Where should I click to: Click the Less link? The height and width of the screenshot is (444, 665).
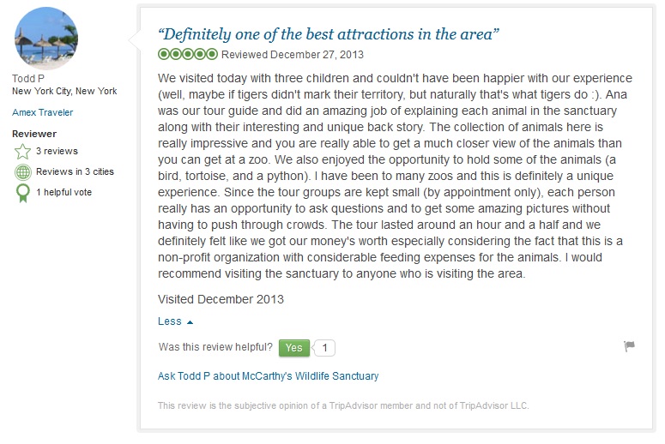tap(170, 321)
